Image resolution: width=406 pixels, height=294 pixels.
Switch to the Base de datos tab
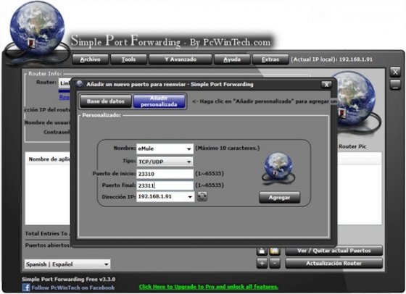tap(106, 101)
